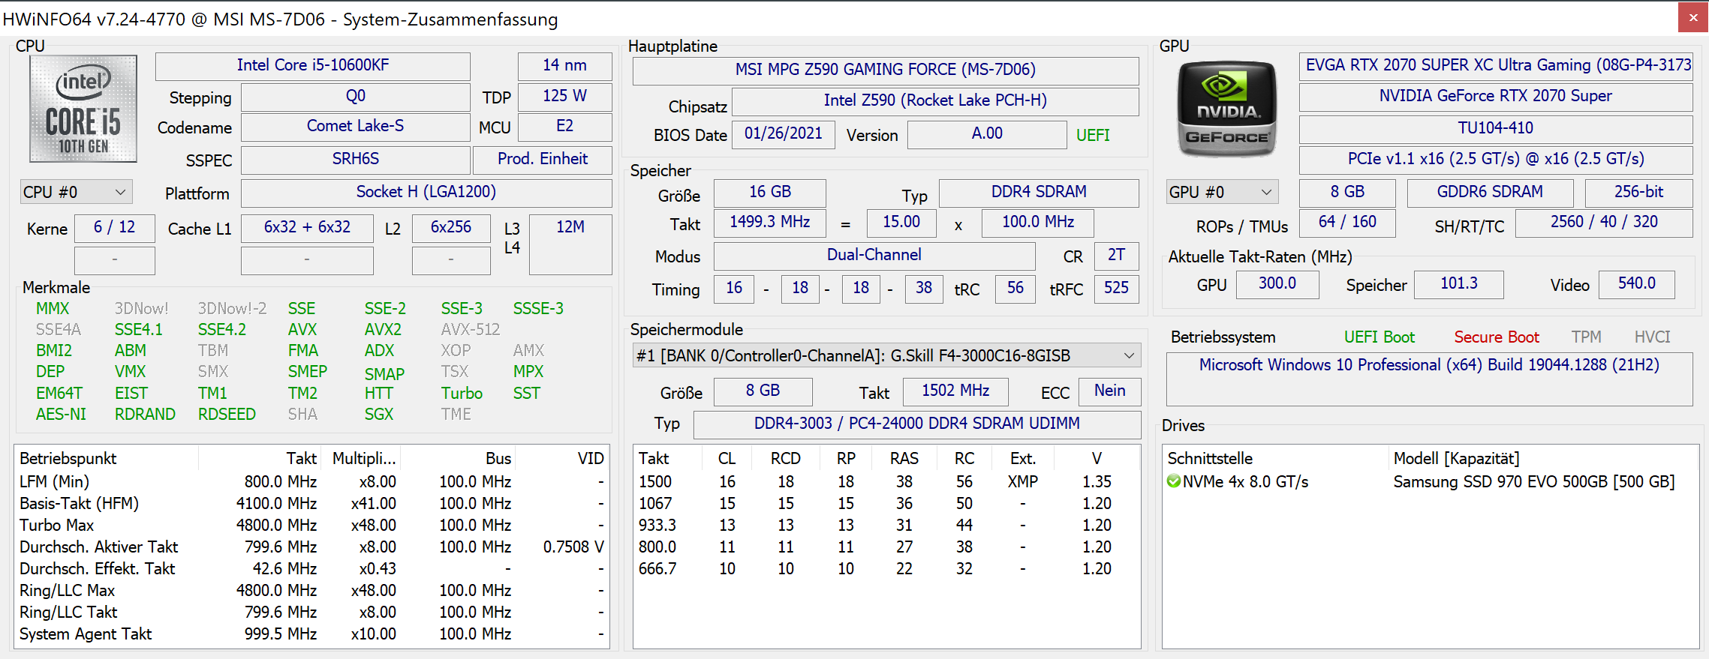Click the HVCI indicator
Screen dimensions: 1709x659
click(x=1653, y=337)
